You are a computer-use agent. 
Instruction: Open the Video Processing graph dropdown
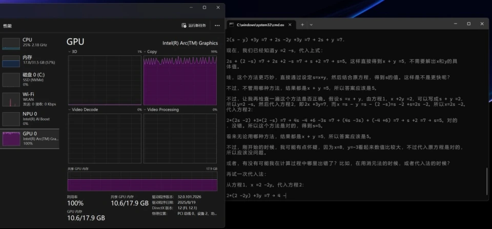click(145, 110)
